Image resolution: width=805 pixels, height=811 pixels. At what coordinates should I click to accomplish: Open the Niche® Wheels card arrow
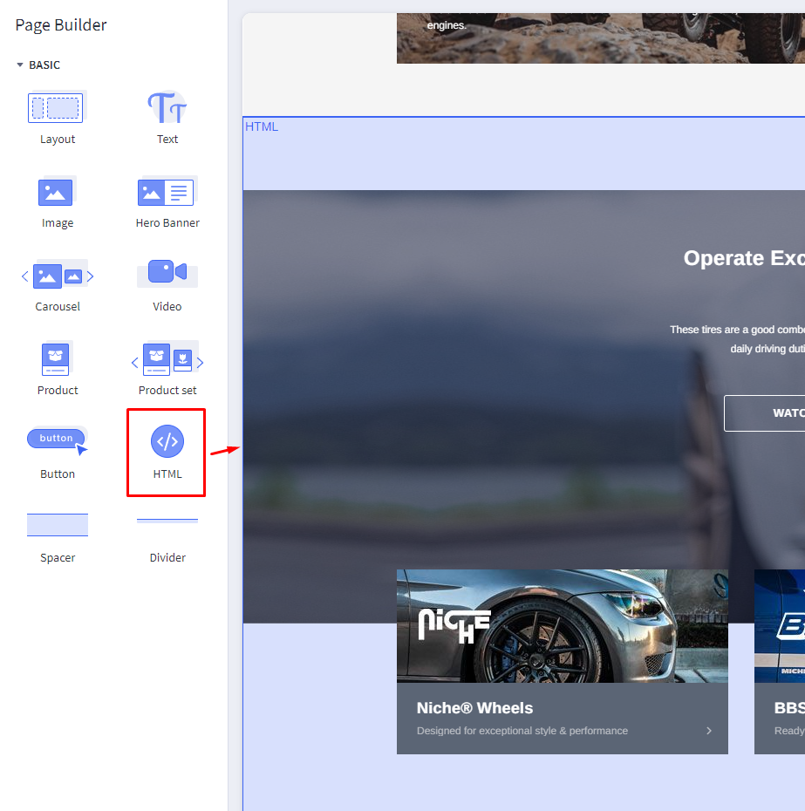click(x=709, y=731)
